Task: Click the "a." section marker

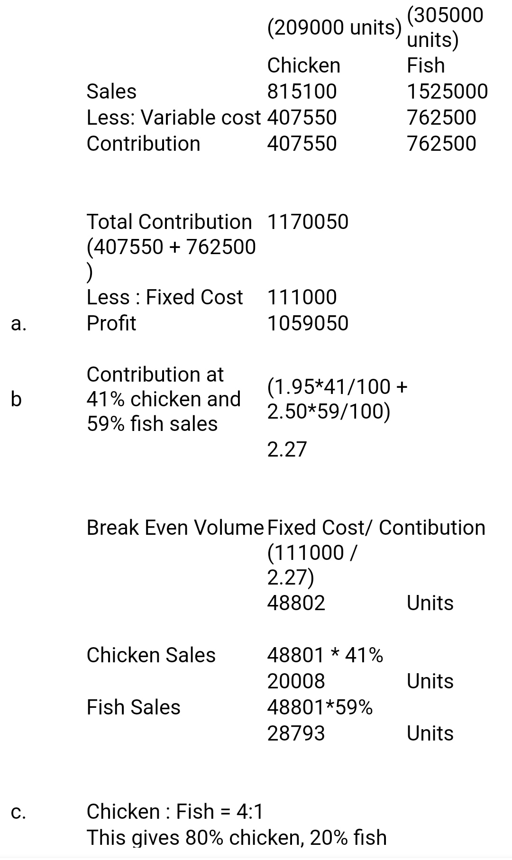Action: [18, 323]
